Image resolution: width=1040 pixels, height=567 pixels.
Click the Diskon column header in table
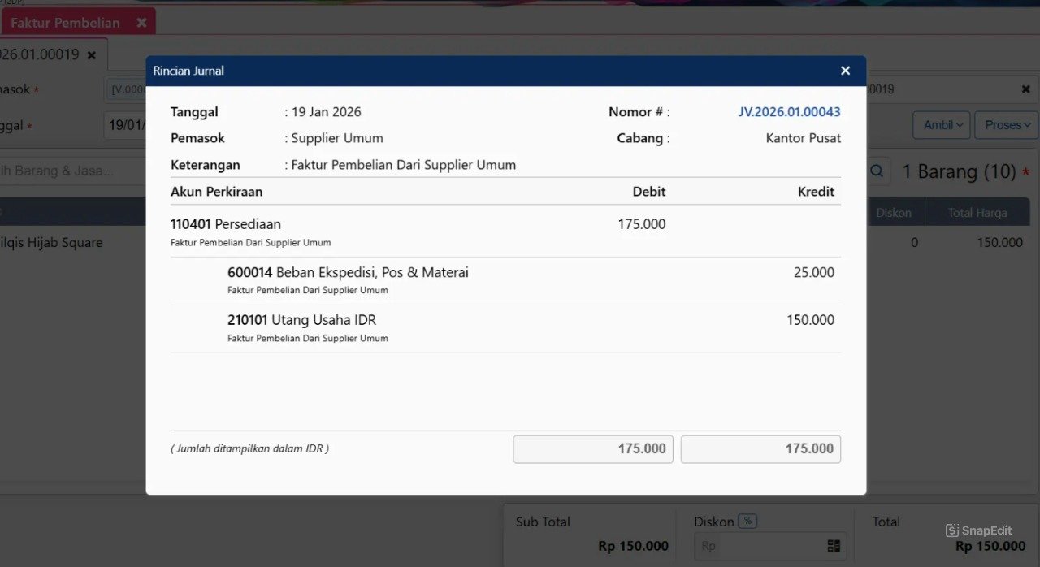tap(894, 213)
